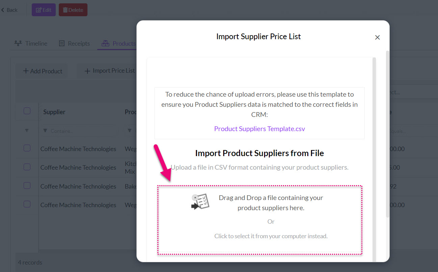The height and width of the screenshot is (272, 438).
Task: Click the dialog's inner vertical scrollbar
Action: pyautogui.click(x=374, y=159)
